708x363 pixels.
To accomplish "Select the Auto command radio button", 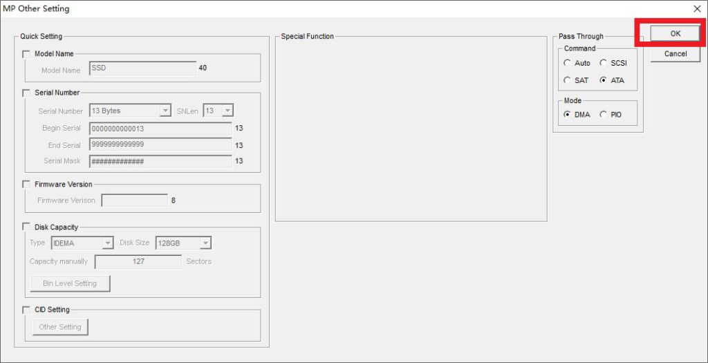I will pos(568,63).
